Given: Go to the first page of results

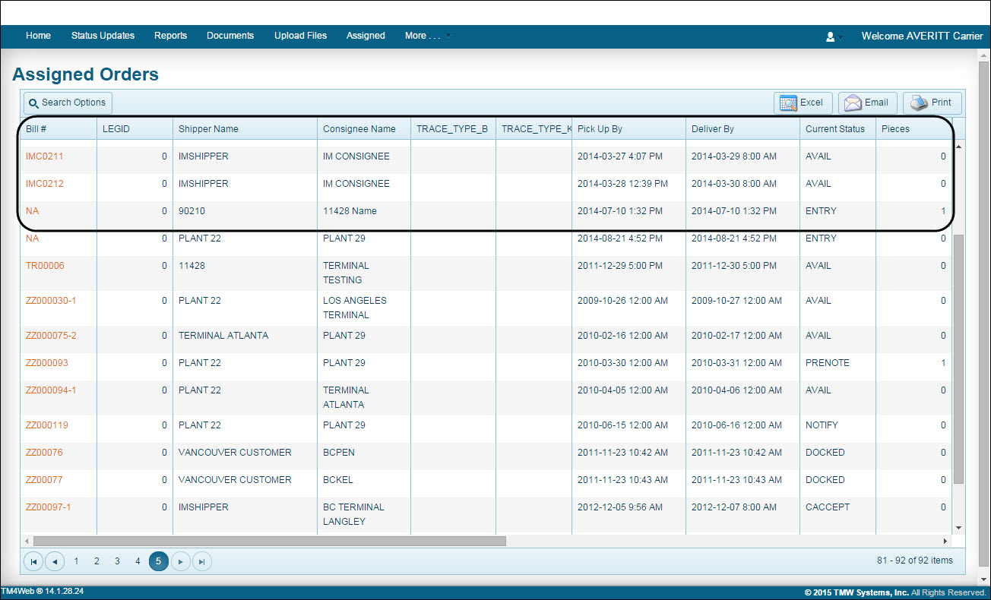Looking at the screenshot, I should (33, 561).
